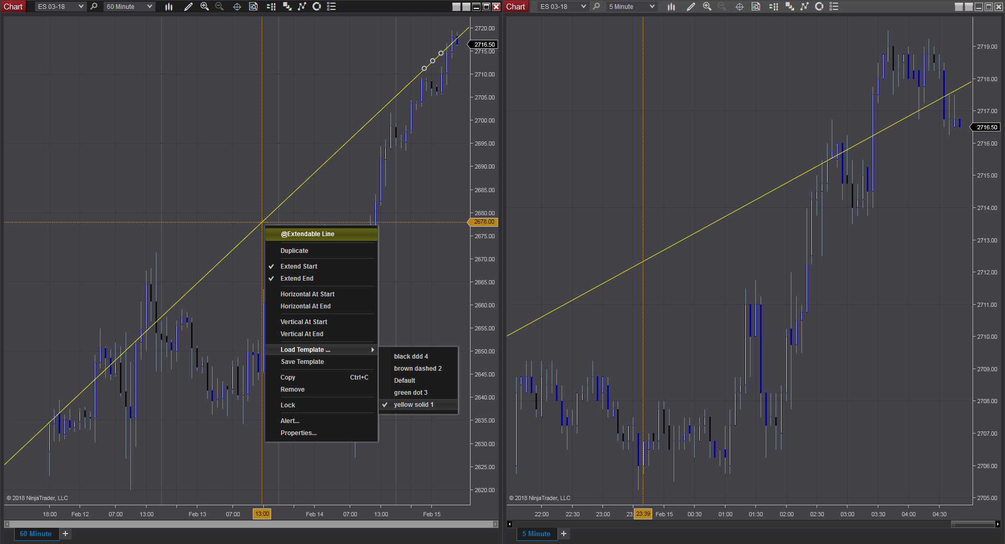Open Chart Trader in the 60 Minute chart
Screen dimensions: 1005x544
point(271,6)
